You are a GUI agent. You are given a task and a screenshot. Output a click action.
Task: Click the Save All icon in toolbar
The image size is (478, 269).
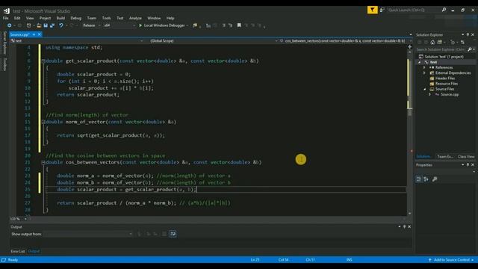pyautogui.click(x=52, y=25)
